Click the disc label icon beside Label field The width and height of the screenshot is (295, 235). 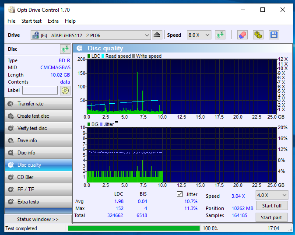point(65,91)
